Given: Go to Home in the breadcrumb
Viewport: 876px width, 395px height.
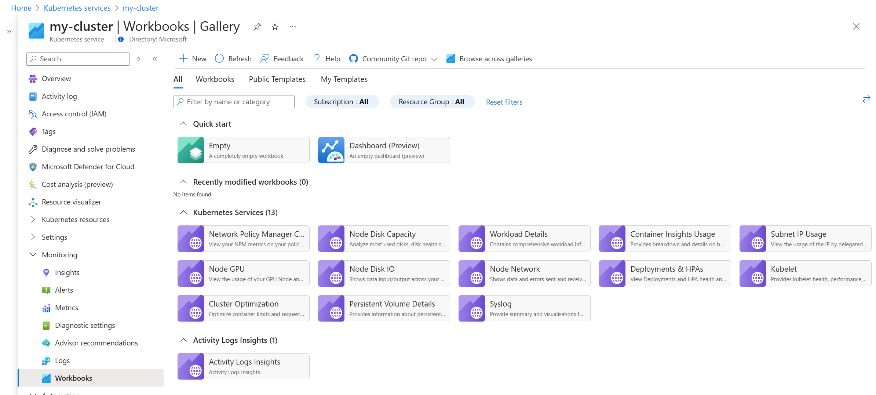Looking at the screenshot, I should tap(21, 8).
